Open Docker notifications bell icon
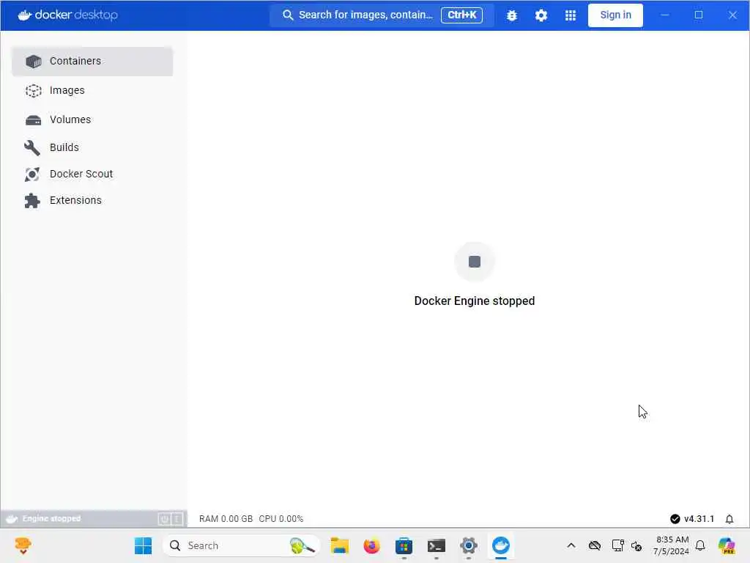 tap(729, 519)
